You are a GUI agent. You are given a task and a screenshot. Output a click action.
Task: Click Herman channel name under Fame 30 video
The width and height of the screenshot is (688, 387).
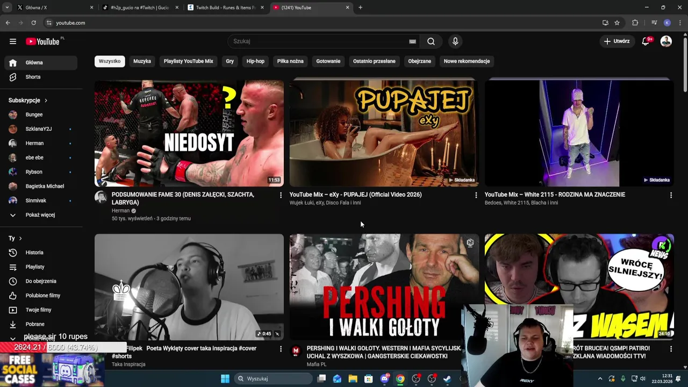tap(120, 211)
